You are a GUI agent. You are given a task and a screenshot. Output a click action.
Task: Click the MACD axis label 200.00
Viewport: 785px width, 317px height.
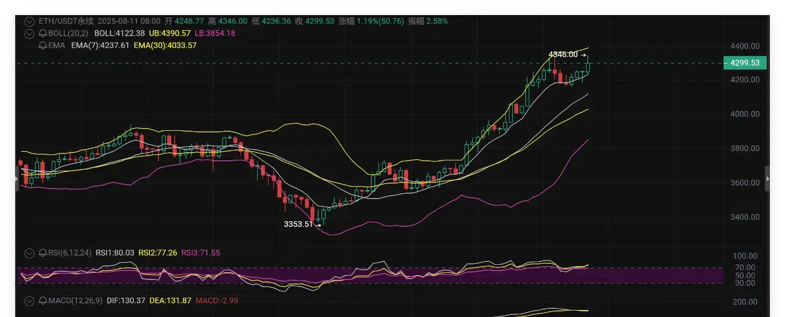click(745, 302)
